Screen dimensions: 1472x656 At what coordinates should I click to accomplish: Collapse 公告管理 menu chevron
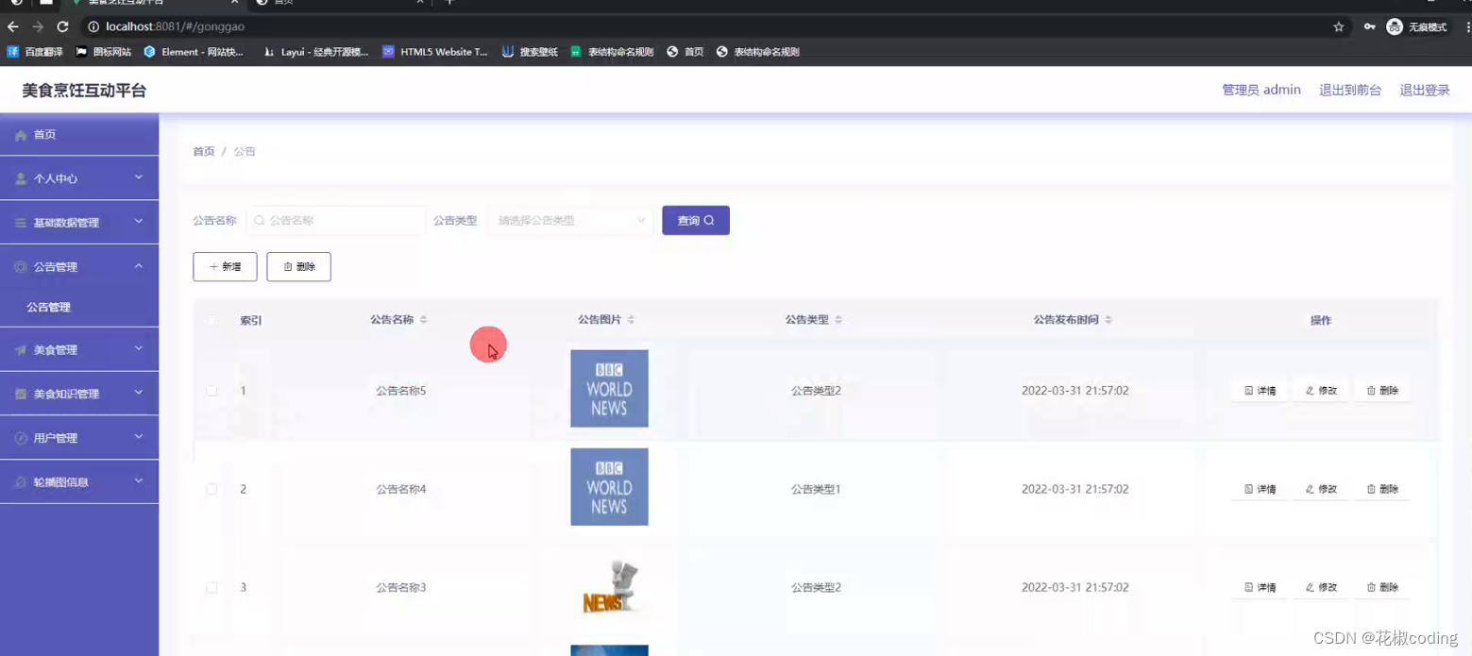[139, 266]
